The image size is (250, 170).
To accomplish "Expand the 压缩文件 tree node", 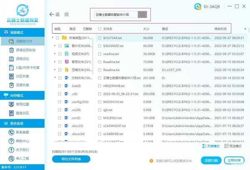I will [x=55, y=70].
